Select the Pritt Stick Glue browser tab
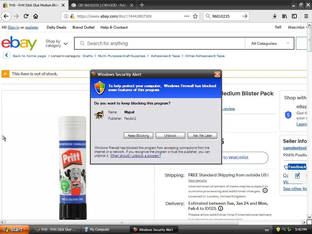Screen dimensions: 312x234 click(x=34, y=5)
